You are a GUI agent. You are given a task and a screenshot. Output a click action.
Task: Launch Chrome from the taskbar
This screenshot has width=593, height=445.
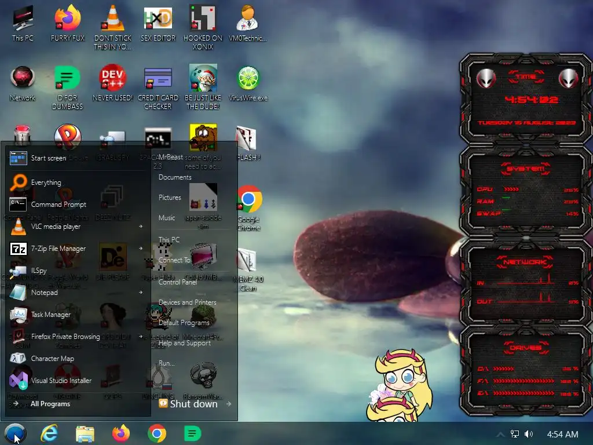156,433
